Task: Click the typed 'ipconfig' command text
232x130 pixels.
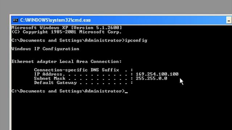Action: tap(136, 40)
